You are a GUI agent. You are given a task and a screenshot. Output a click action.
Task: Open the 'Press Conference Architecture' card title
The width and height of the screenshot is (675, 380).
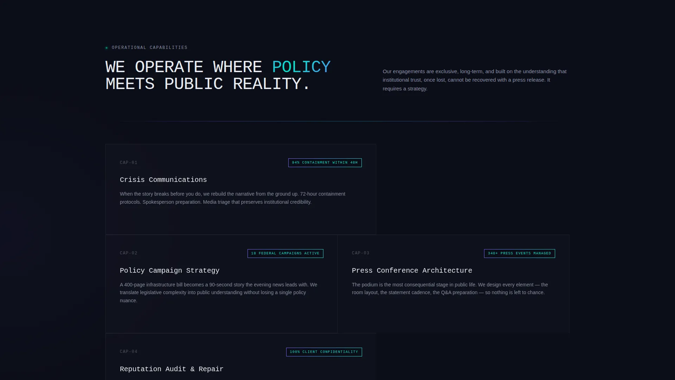[412, 271]
